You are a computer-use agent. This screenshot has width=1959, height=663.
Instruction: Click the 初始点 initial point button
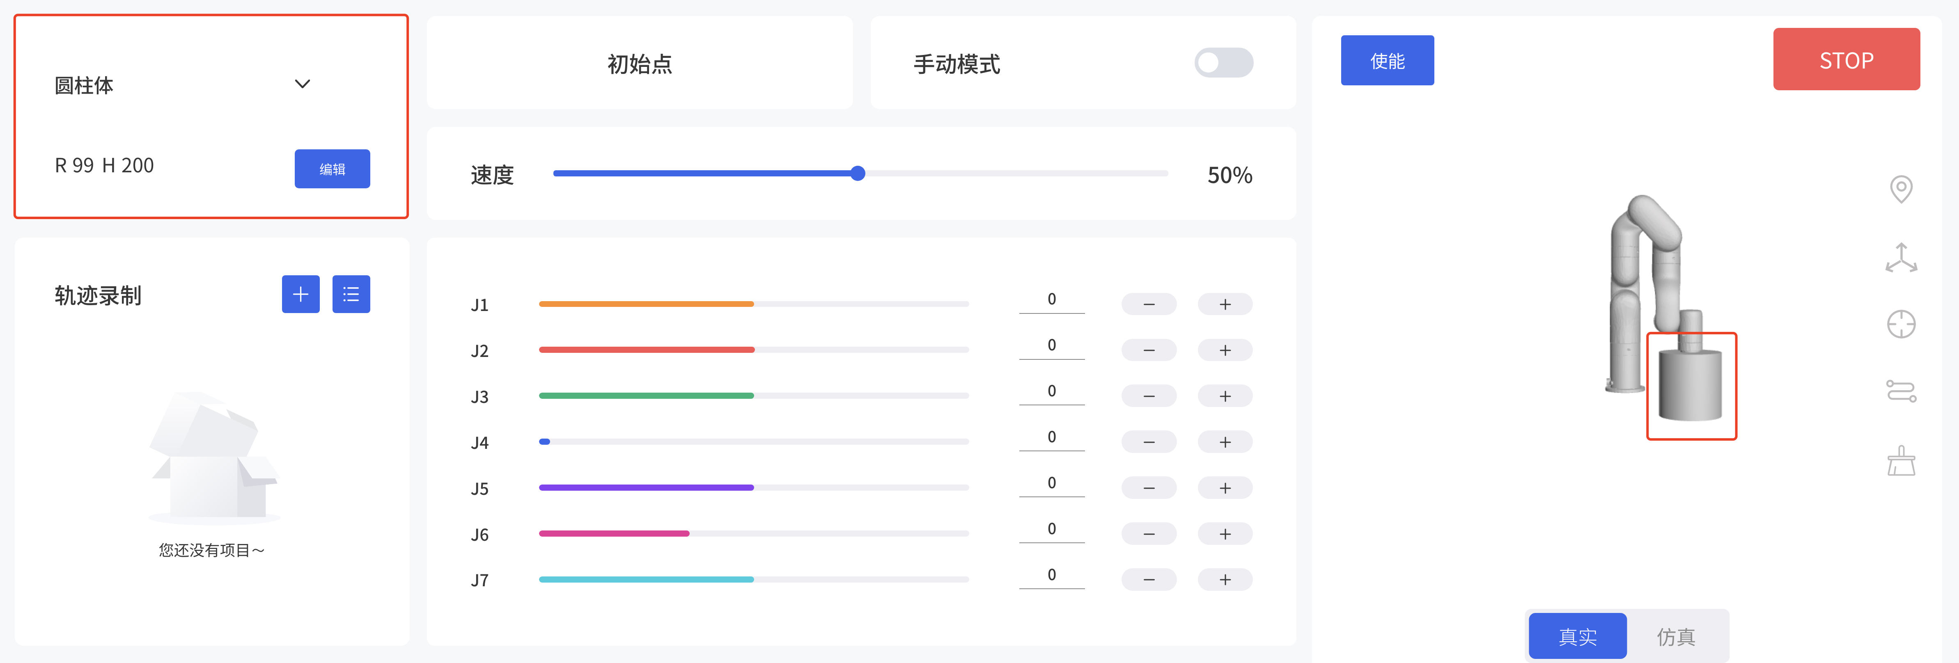coord(640,64)
